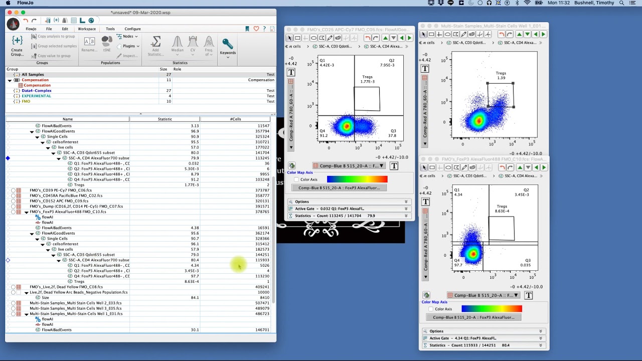Switch to the Tools ribbon tab

click(x=110, y=29)
